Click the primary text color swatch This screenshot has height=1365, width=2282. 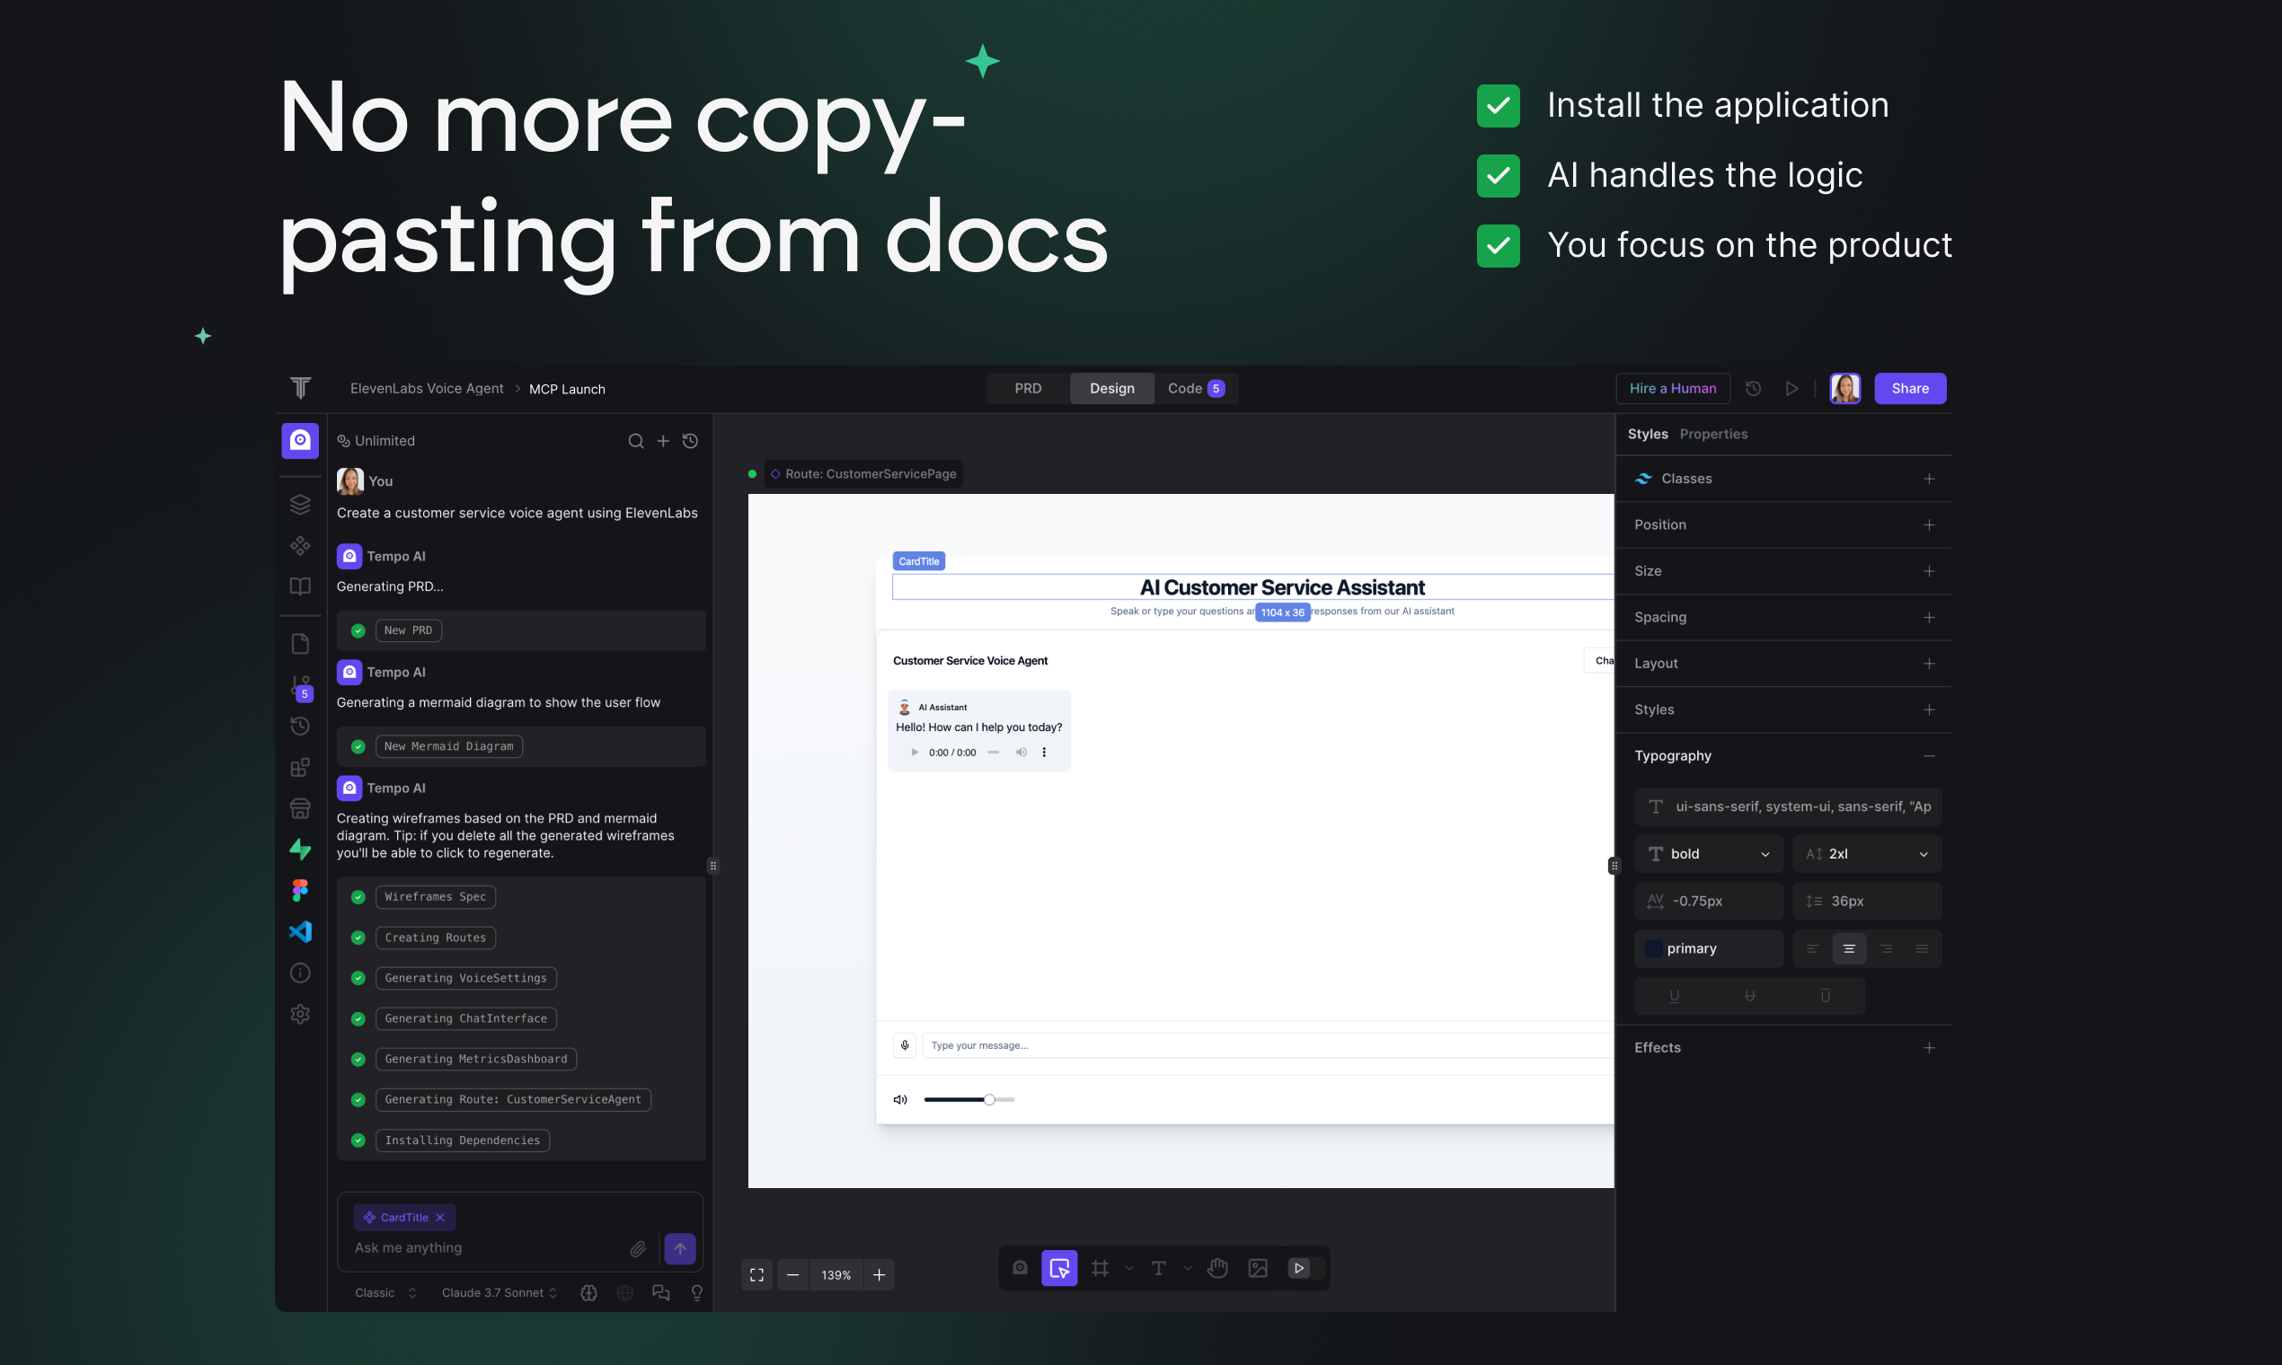point(1653,948)
